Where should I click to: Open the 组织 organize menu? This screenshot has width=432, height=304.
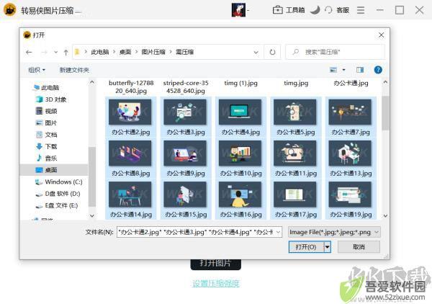click(x=37, y=70)
